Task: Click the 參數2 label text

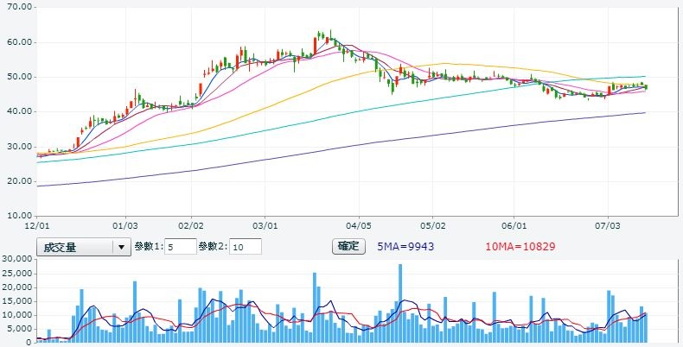Action: (214, 247)
